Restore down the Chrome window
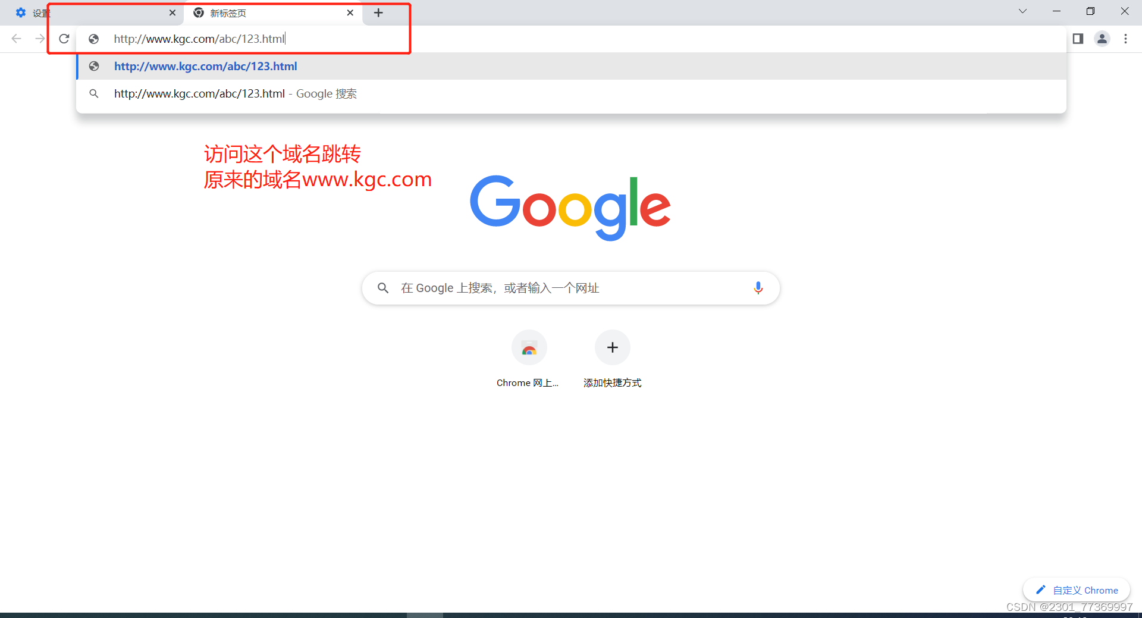Image resolution: width=1142 pixels, height=618 pixels. 1090,11
